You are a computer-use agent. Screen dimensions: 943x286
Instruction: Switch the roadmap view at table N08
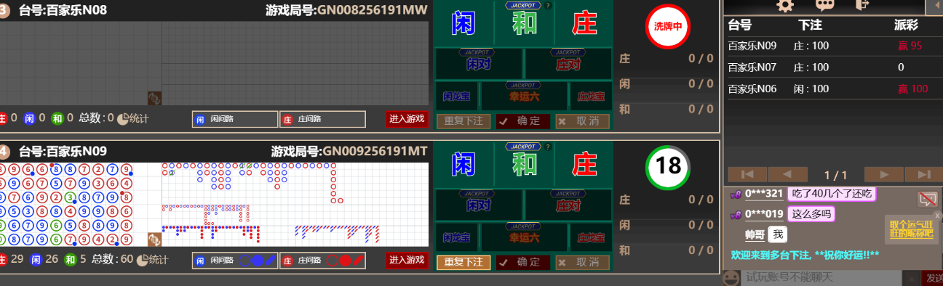pyautogui.click(x=154, y=98)
